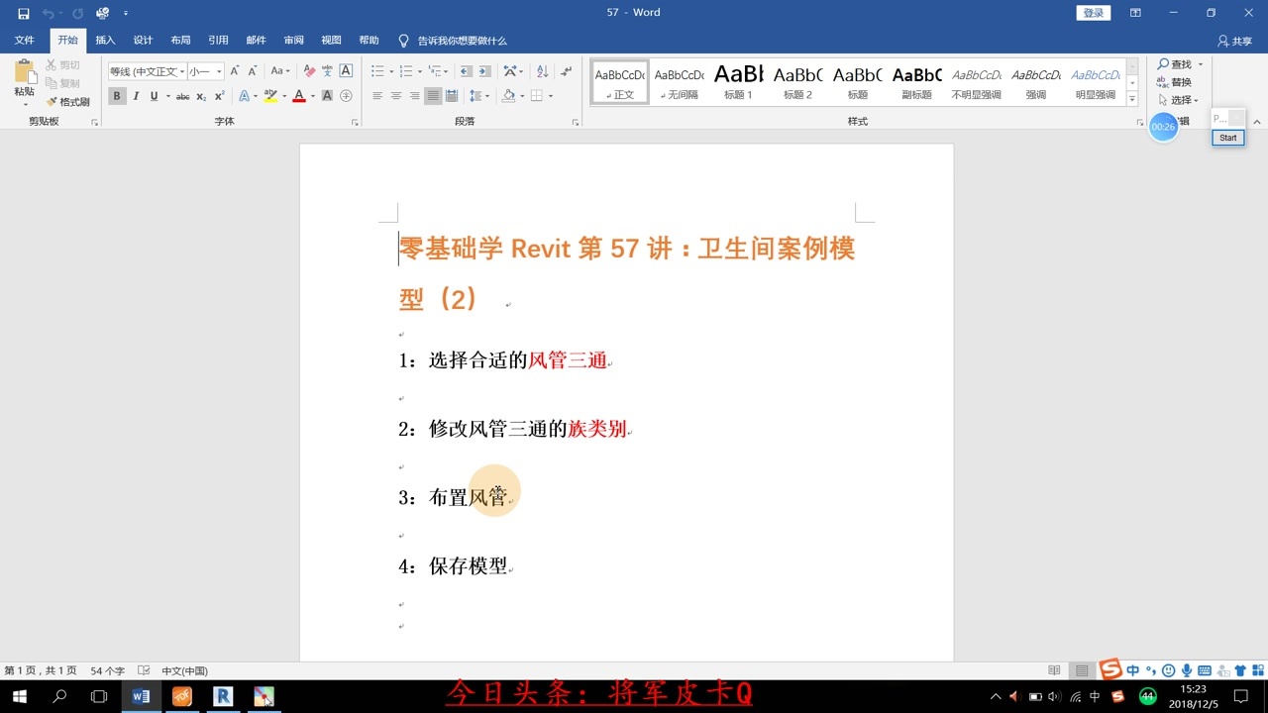Switch to the Design (设计) tab
Image resolution: width=1268 pixels, height=713 pixels.
point(143,41)
